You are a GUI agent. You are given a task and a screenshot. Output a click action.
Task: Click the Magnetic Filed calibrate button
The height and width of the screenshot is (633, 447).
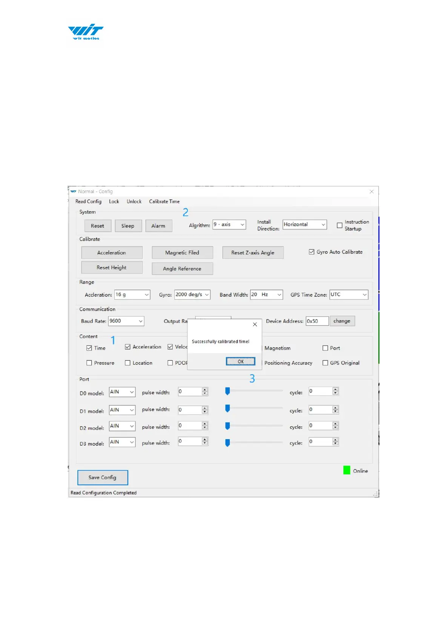(182, 253)
